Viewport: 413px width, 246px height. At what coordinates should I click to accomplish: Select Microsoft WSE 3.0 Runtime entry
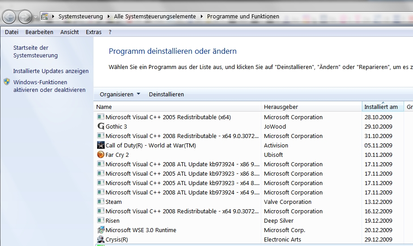point(141,230)
